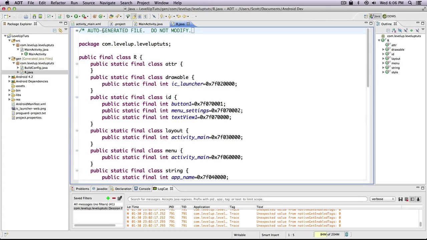Toggle Link with Editor in Package Explorer

60,30
